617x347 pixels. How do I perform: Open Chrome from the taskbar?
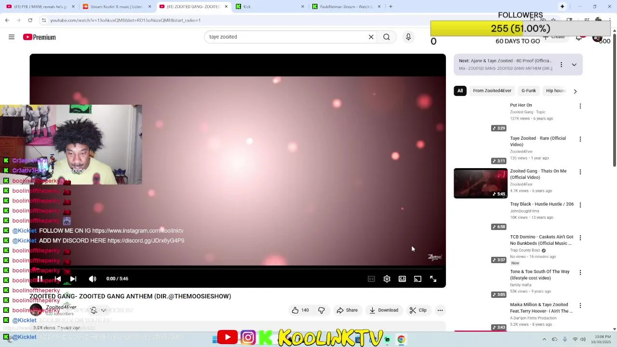[401, 339]
